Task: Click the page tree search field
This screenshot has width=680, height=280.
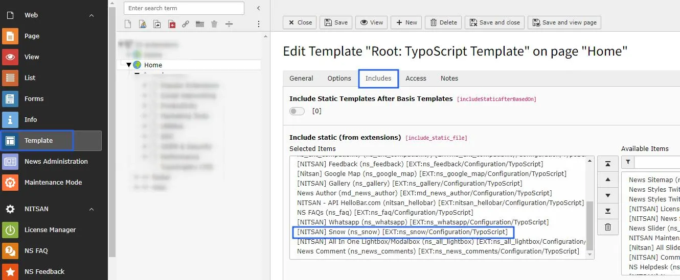Action: click(184, 8)
